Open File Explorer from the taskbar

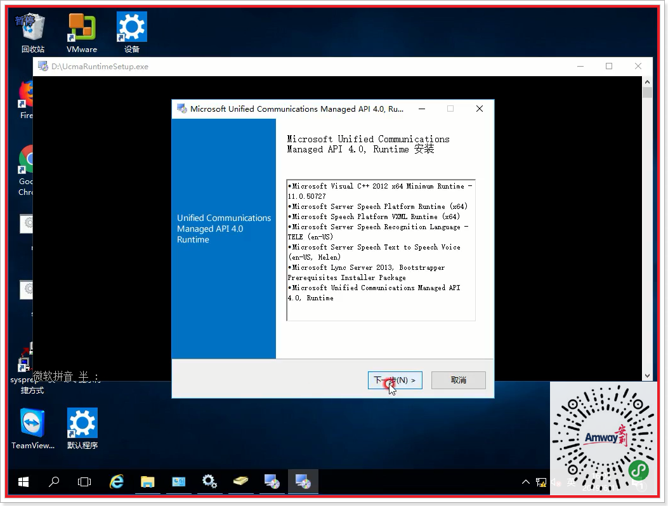tap(147, 482)
